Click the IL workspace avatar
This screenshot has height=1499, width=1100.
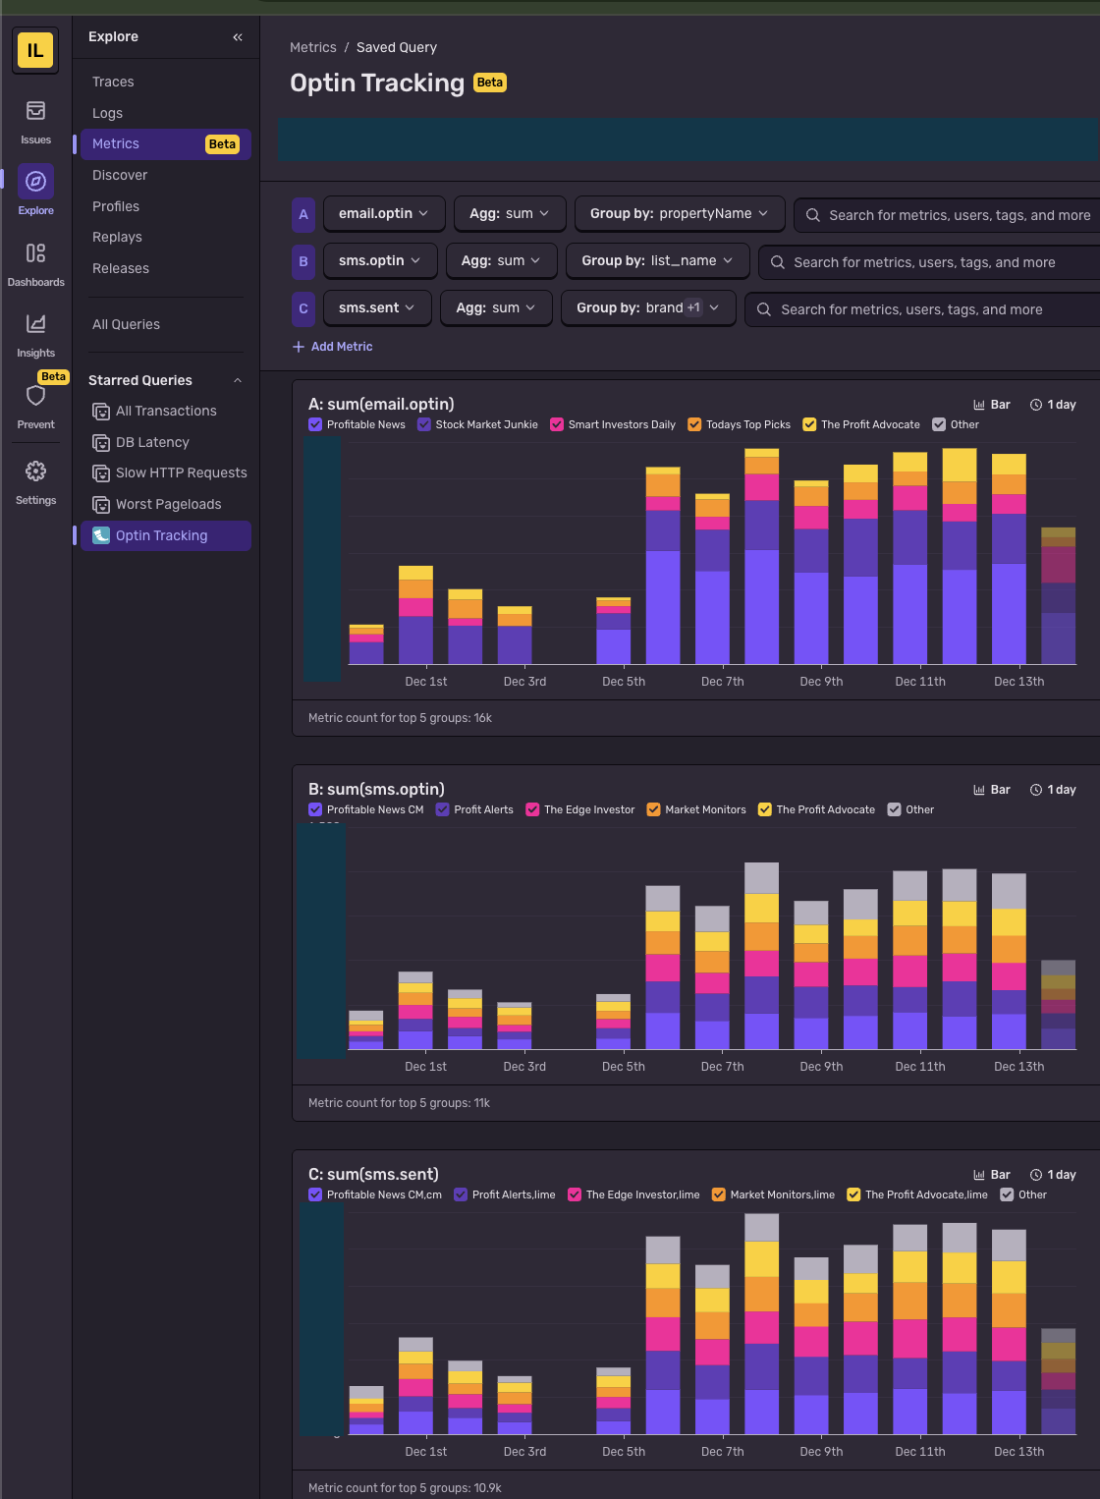(35, 50)
